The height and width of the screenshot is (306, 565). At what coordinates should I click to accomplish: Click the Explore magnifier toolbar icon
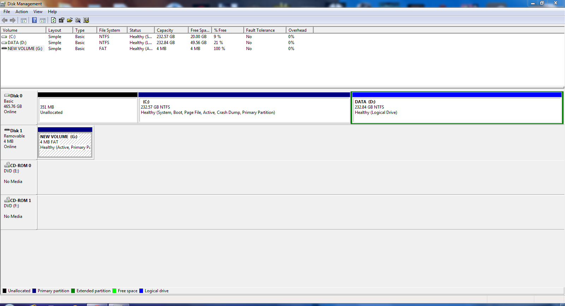78,20
